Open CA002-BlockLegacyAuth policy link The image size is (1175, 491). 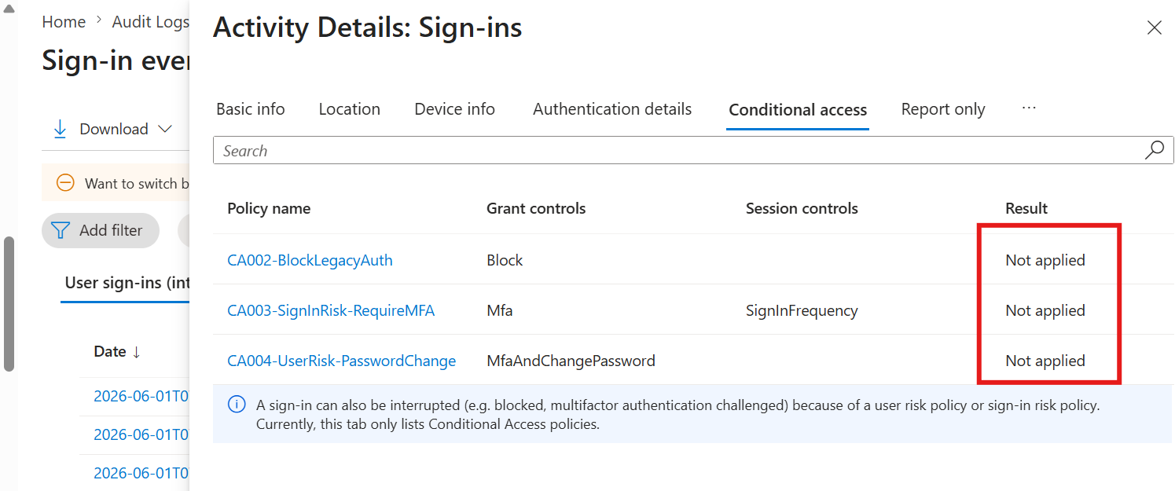coord(310,260)
